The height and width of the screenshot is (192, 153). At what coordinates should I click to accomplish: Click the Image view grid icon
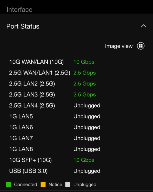point(141,46)
